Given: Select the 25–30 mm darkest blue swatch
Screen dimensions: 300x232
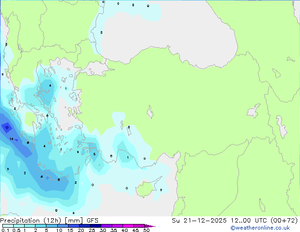Looking at the screenshot, I should click(x=96, y=226).
